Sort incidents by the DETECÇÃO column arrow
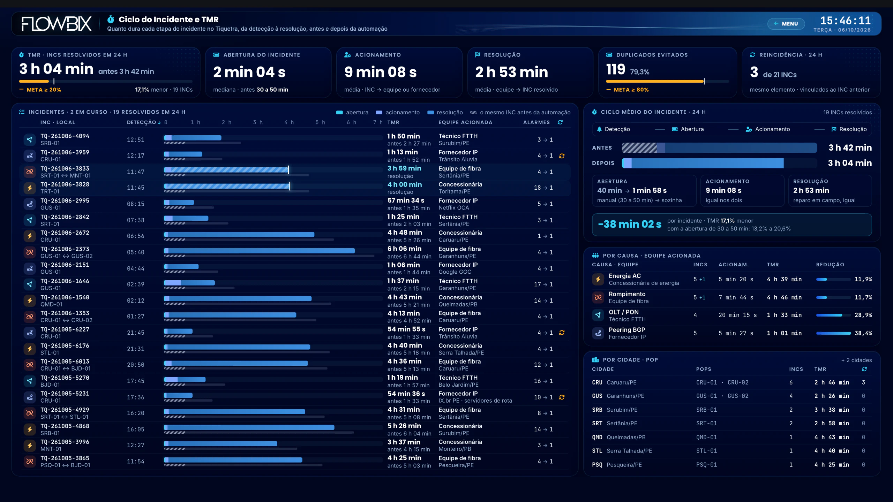 click(x=159, y=122)
